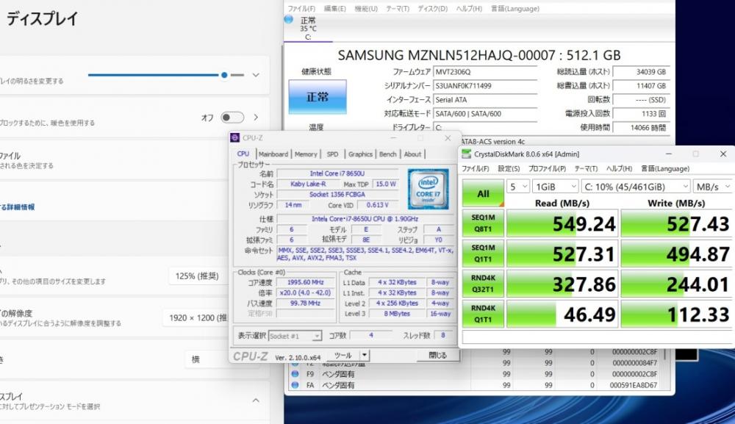Viewport: 735px width, 424px height.
Task: Open the display orientation dropdown showing 横
Action: tap(207, 359)
